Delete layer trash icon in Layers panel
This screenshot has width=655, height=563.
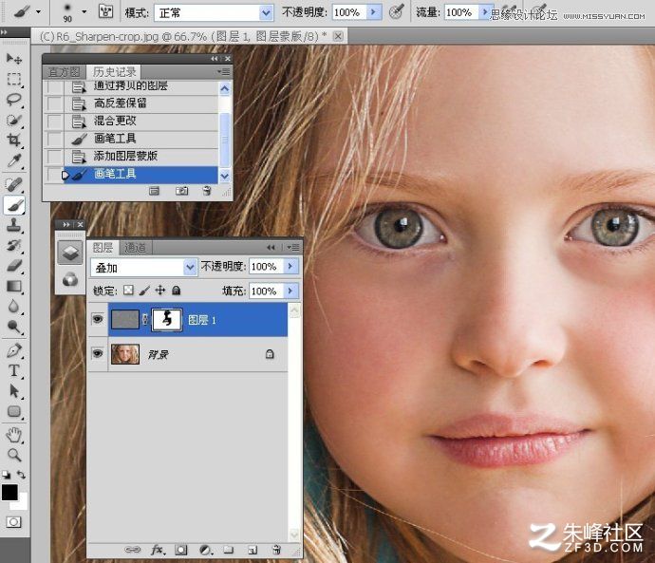point(276,550)
